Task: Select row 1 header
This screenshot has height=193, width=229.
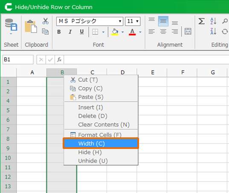Action: (x=9, y=82)
